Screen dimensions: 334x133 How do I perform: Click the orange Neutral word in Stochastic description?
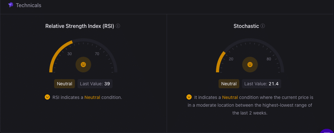[x=230, y=97]
